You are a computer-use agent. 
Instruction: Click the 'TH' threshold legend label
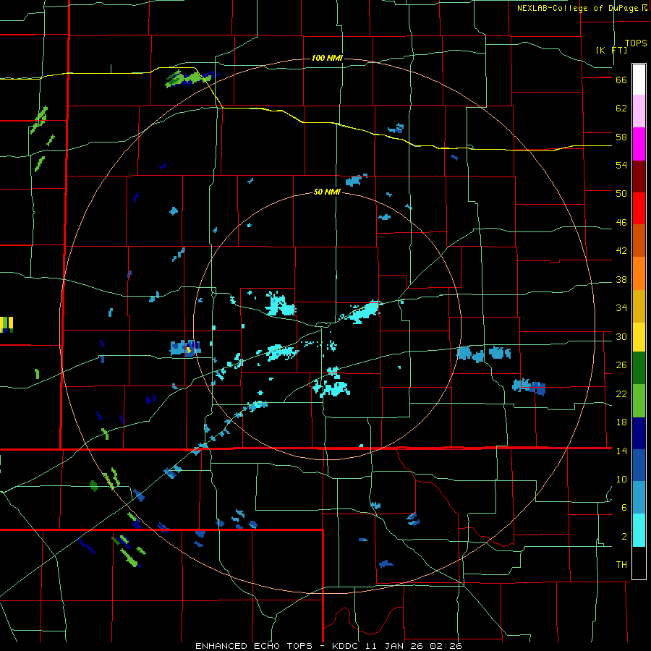621,565
